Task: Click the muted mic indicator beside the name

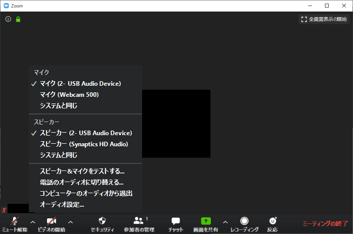Action: point(4,210)
